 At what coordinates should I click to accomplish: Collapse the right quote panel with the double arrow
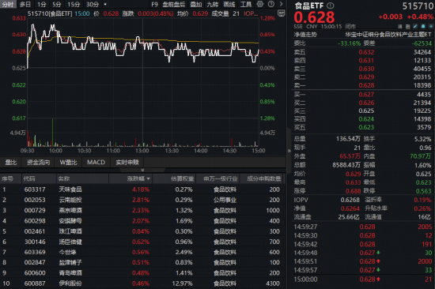(x=289, y=151)
